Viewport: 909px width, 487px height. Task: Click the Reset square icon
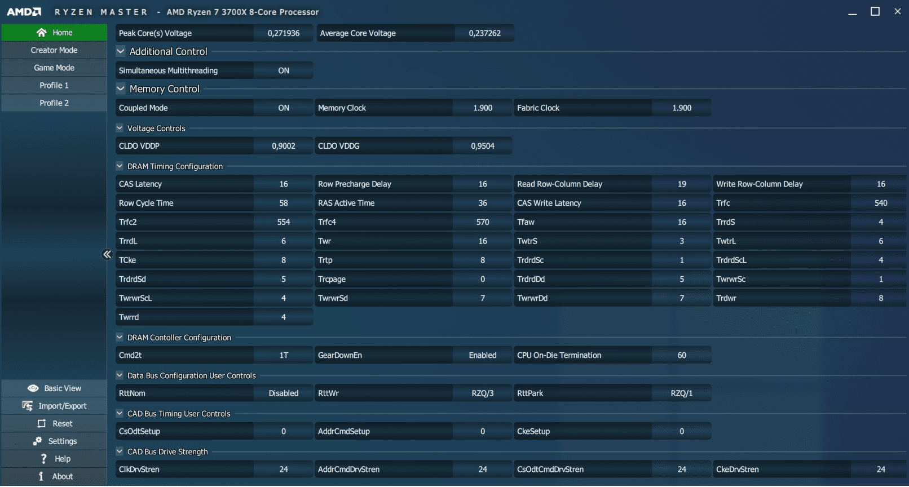tap(42, 423)
